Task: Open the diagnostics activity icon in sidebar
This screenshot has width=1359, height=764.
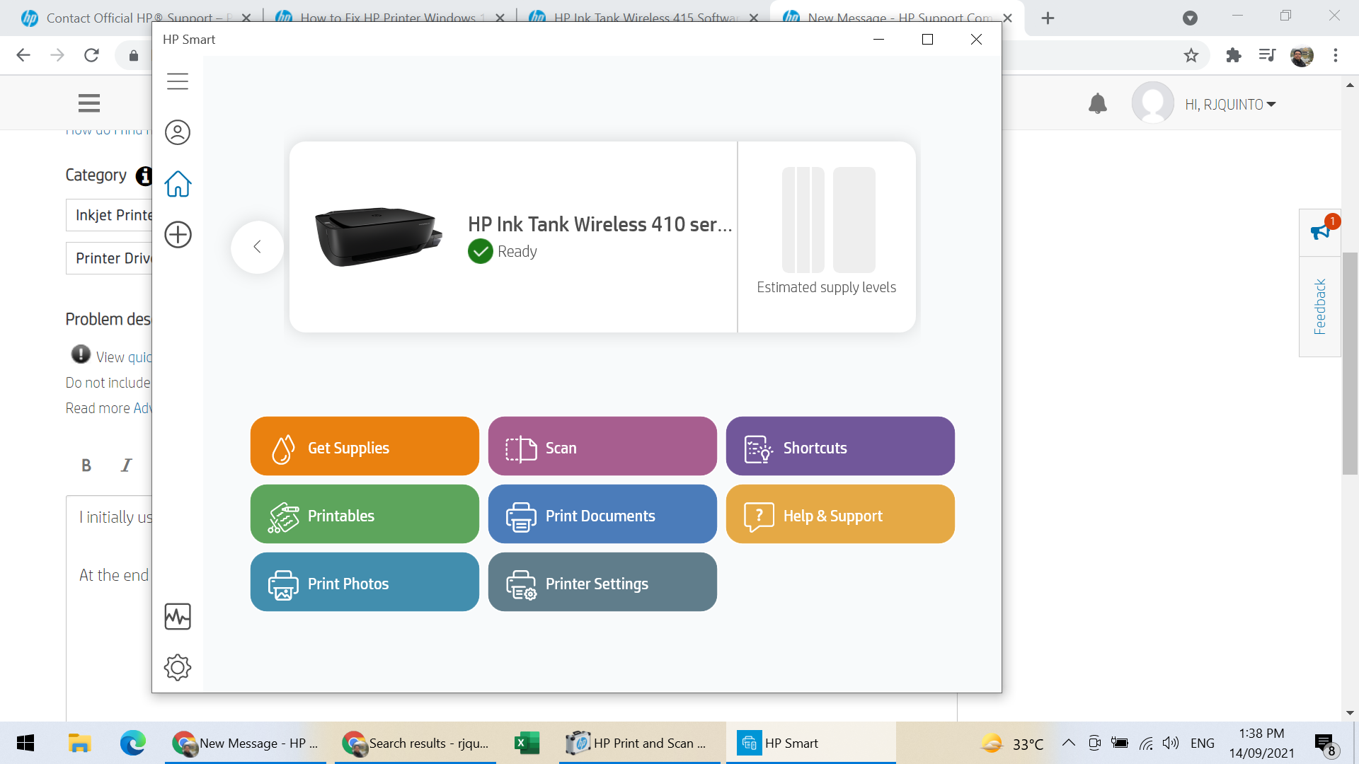Action: [x=178, y=617]
